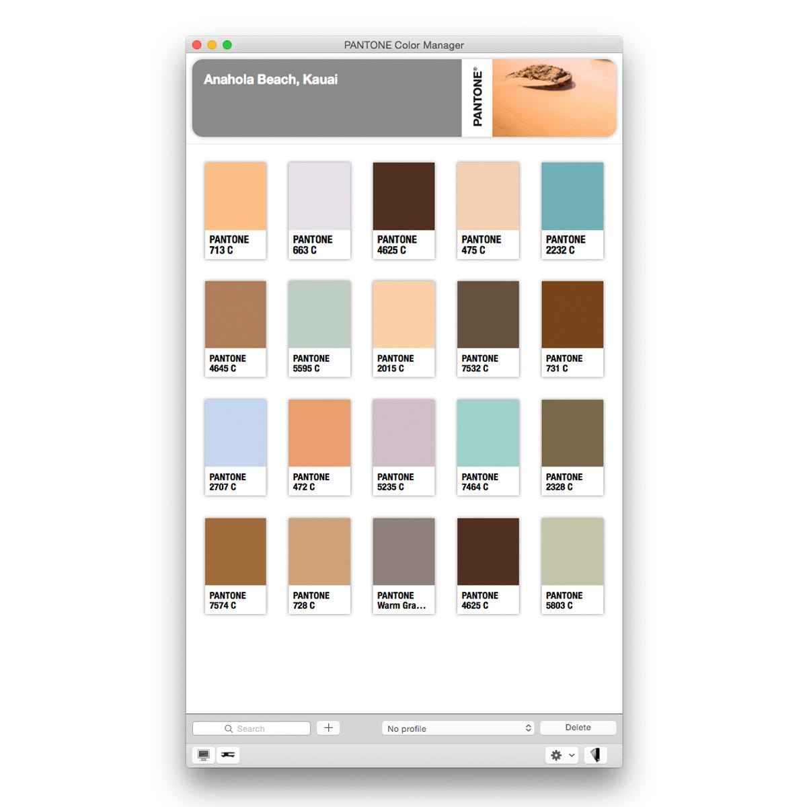807x807 pixels.
Task: Click the measuring device icon button
Action: pos(228,755)
